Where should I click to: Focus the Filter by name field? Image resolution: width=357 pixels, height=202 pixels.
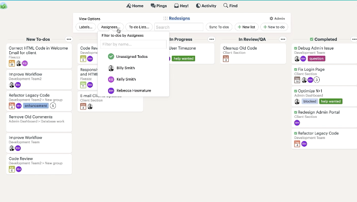[x=133, y=44]
